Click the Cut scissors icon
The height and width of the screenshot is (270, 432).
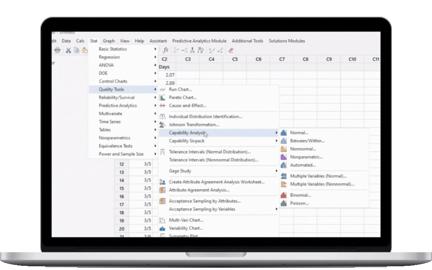point(68,50)
